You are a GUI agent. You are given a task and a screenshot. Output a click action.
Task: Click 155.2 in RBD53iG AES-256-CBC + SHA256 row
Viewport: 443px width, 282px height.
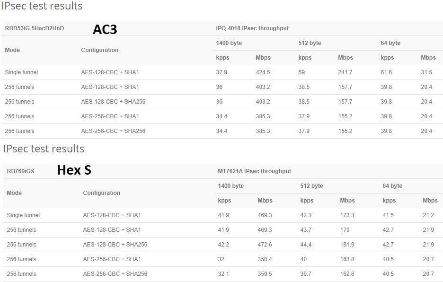(x=345, y=131)
